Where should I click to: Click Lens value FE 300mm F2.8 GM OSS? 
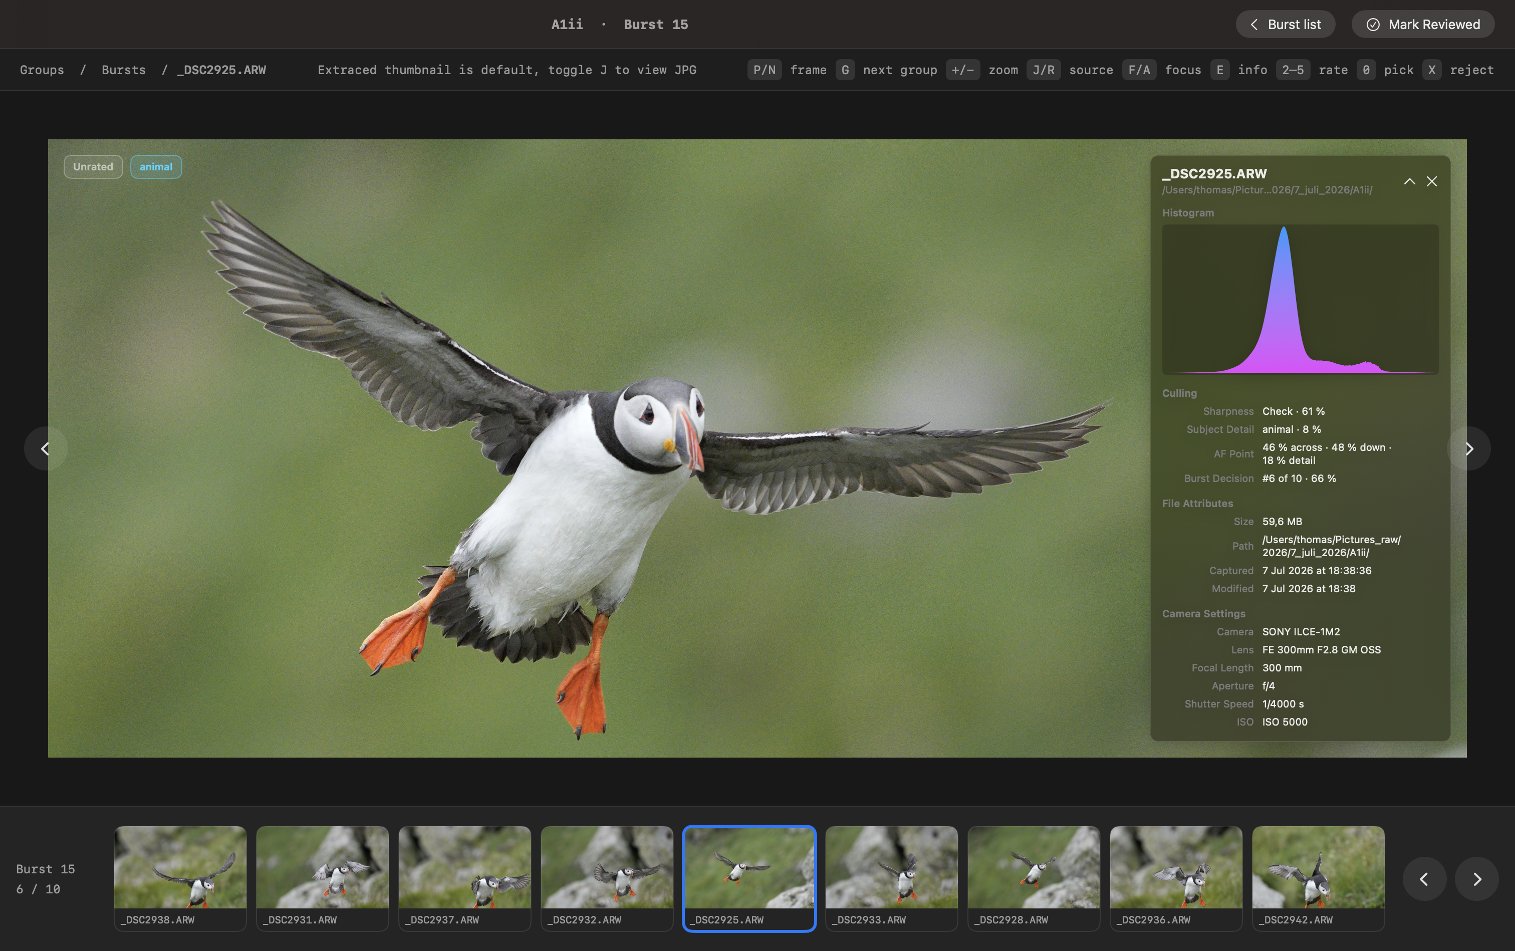point(1322,650)
